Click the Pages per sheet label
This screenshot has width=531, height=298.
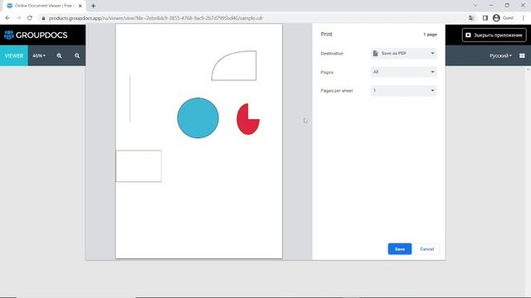(337, 90)
